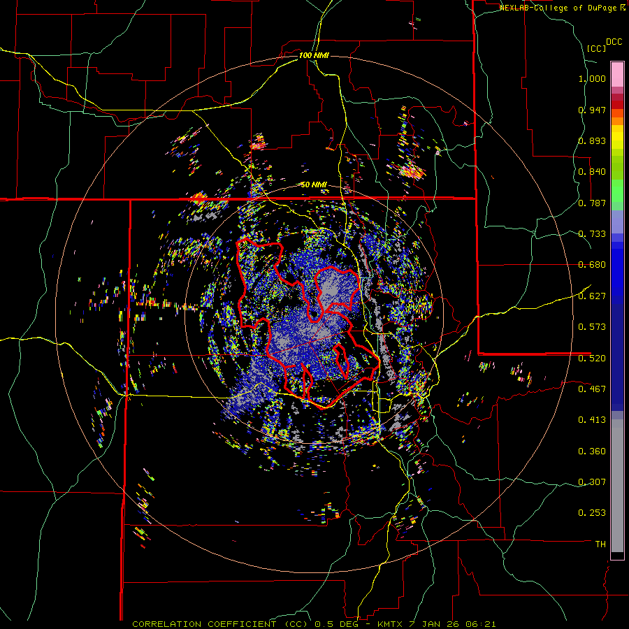Pick the pink swatch atop the color bar

pyautogui.click(x=617, y=75)
